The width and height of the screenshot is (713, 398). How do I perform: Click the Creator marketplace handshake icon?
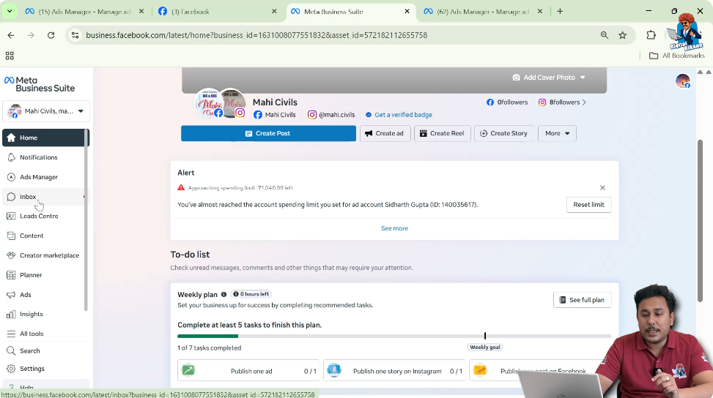11,255
